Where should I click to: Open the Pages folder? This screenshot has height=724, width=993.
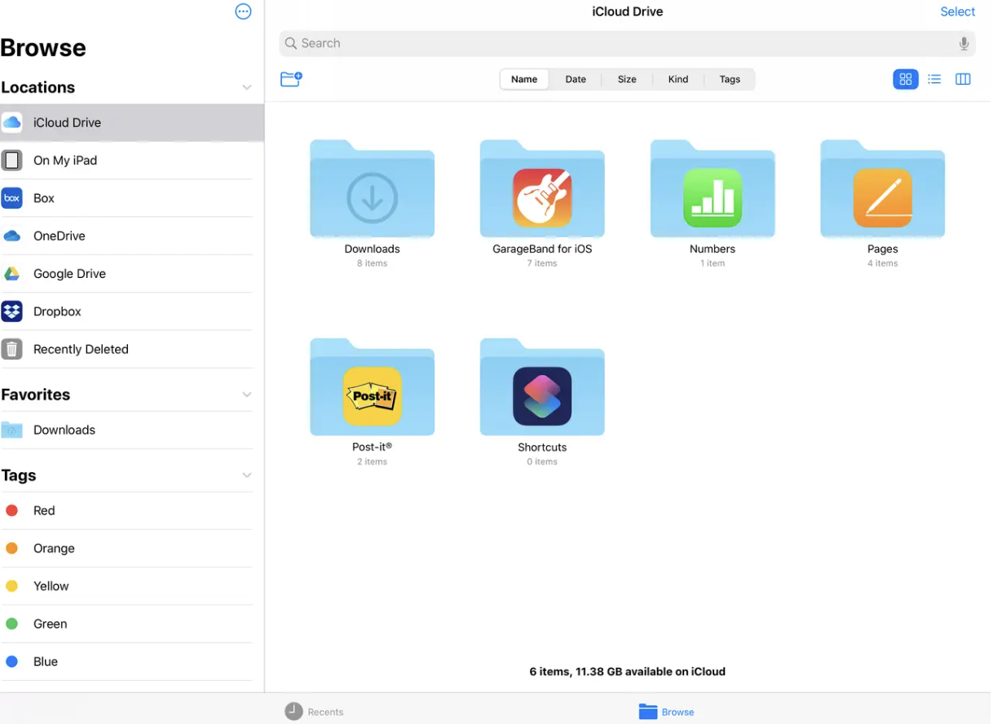[x=882, y=189]
